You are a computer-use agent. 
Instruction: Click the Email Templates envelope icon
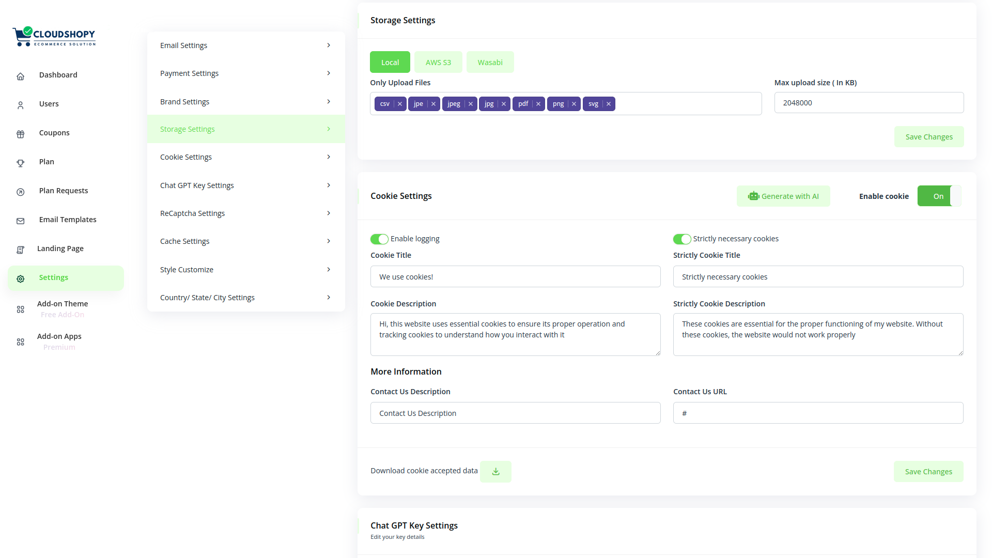pos(21,221)
